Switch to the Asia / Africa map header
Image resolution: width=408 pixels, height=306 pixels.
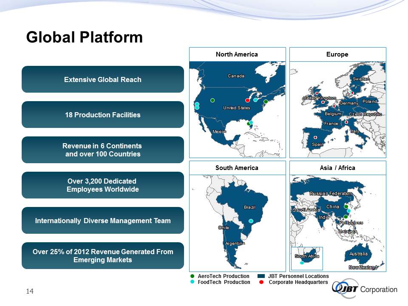338,168
